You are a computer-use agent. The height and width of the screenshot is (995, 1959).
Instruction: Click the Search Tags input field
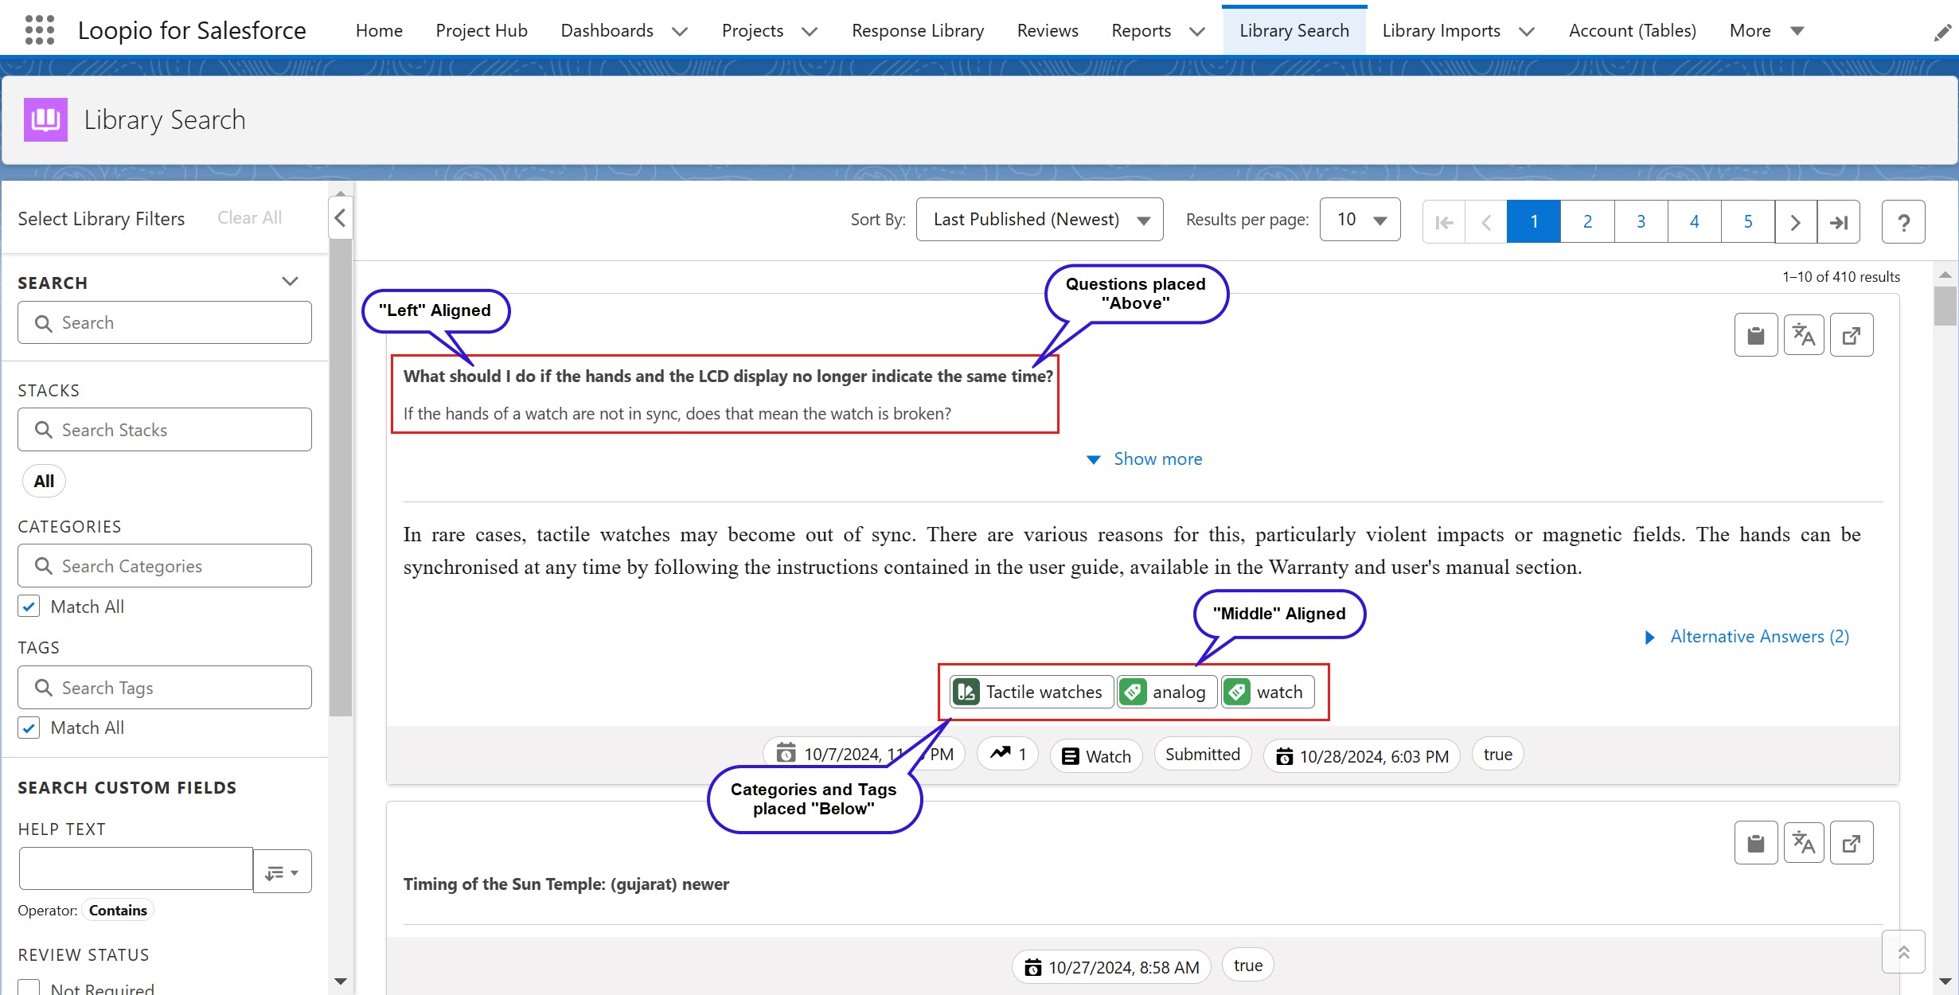pyautogui.click(x=165, y=688)
